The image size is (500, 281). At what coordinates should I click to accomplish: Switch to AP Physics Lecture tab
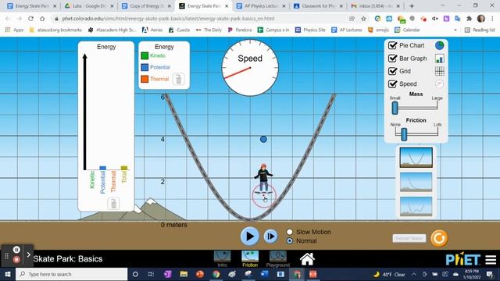point(261,5)
